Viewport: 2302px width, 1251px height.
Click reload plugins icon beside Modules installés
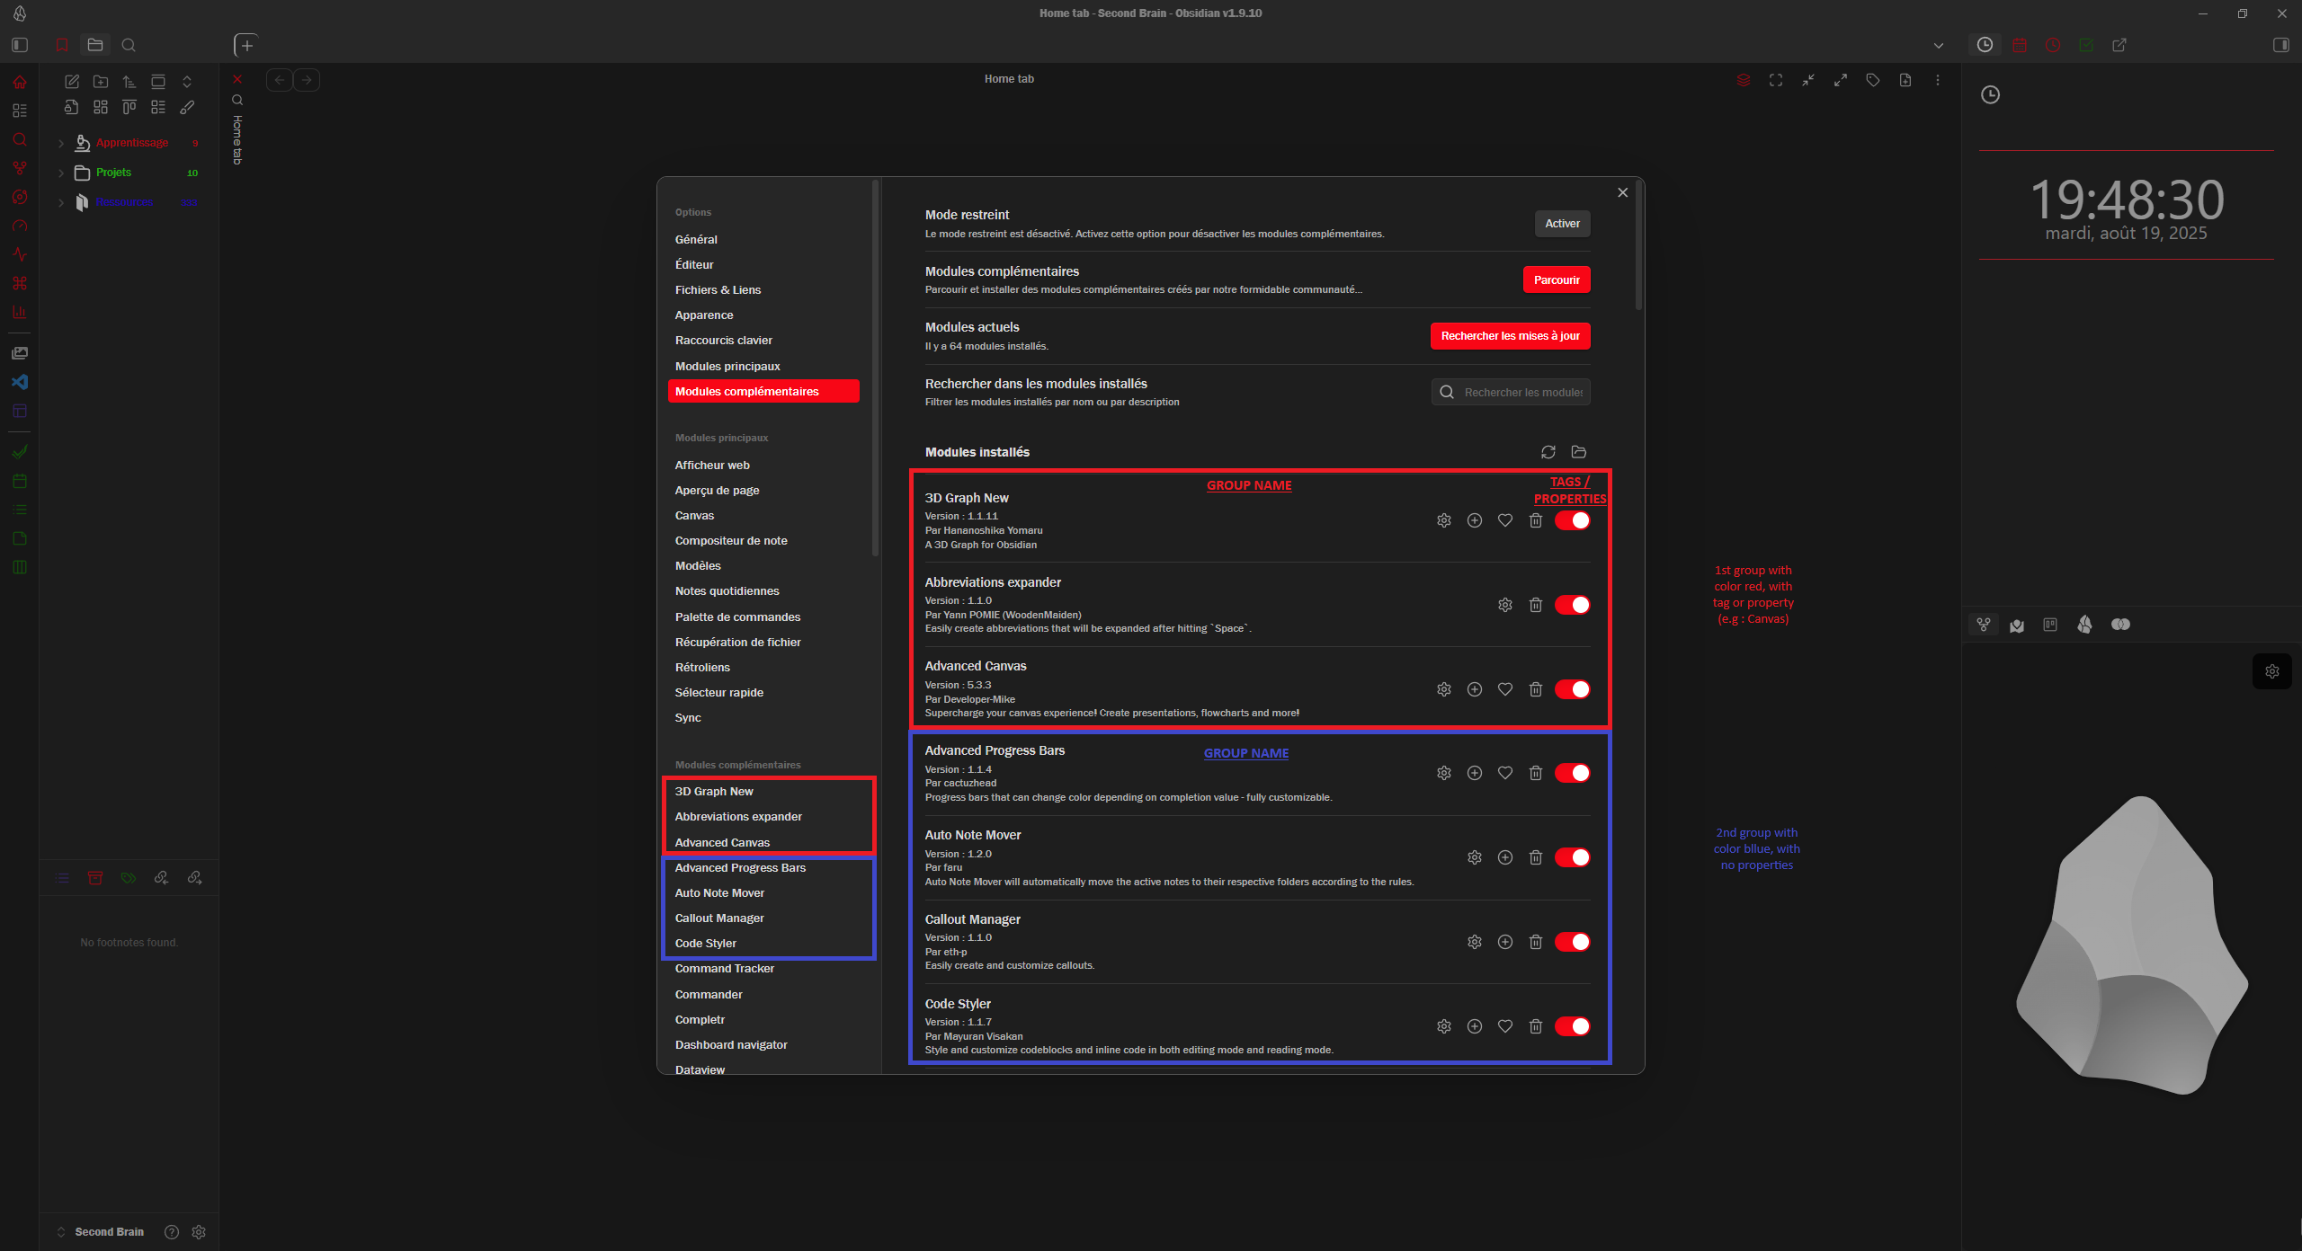pos(1548,452)
